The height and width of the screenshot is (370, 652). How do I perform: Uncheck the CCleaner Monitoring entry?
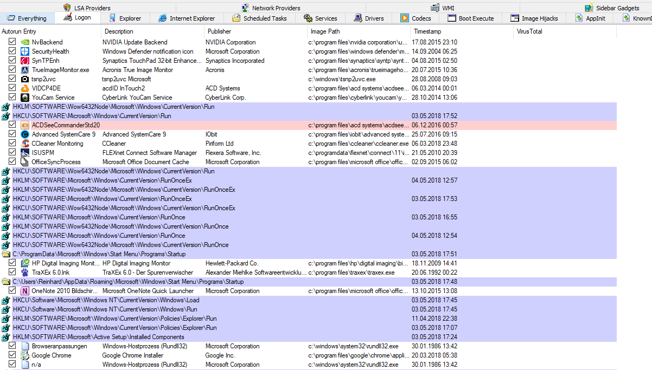point(12,143)
